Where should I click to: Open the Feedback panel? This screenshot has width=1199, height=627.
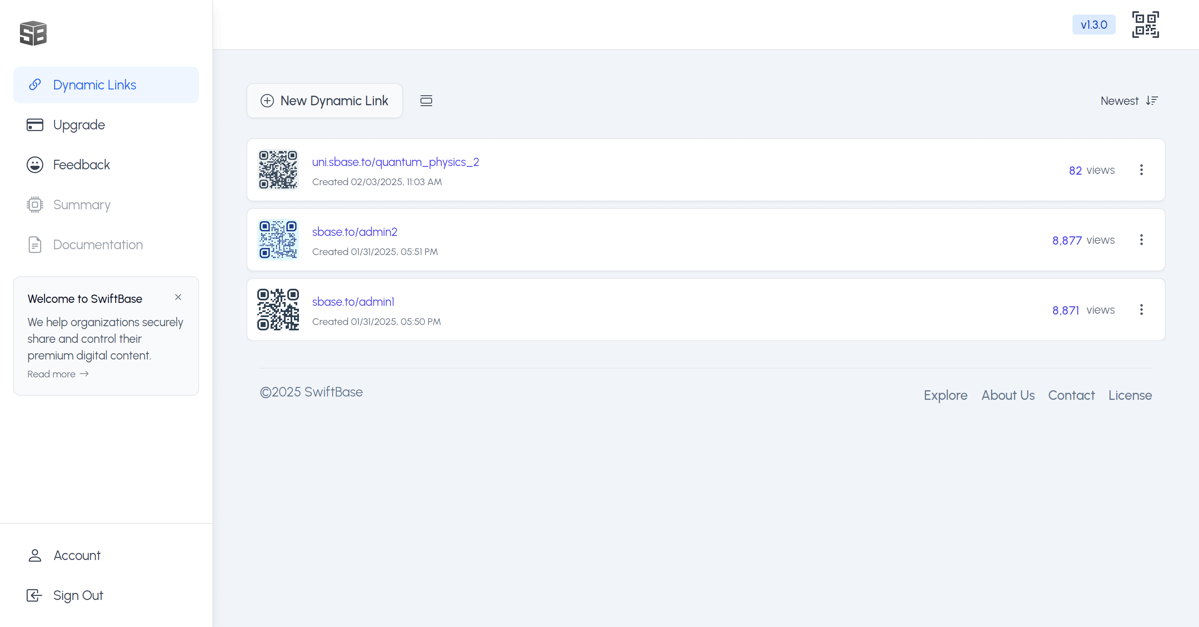(82, 165)
